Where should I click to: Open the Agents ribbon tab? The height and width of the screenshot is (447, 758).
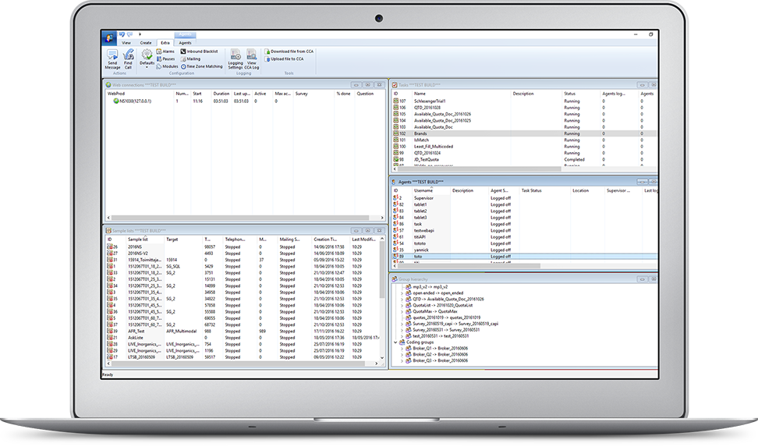(185, 43)
